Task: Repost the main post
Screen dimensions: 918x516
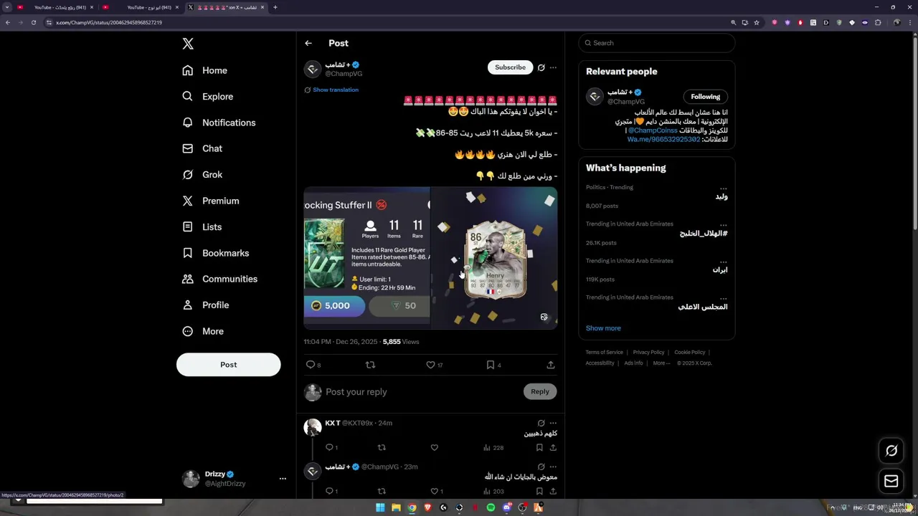Action: (x=370, y=365)
